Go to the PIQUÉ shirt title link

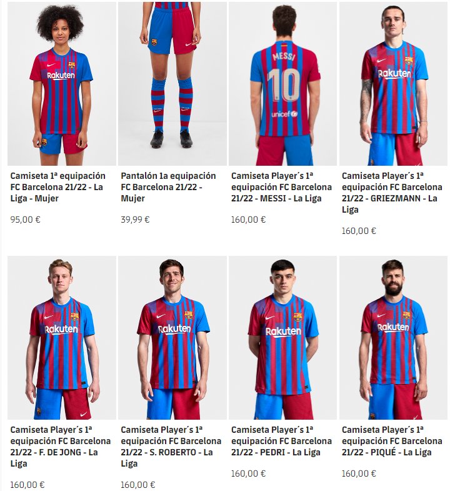point(392,441)
